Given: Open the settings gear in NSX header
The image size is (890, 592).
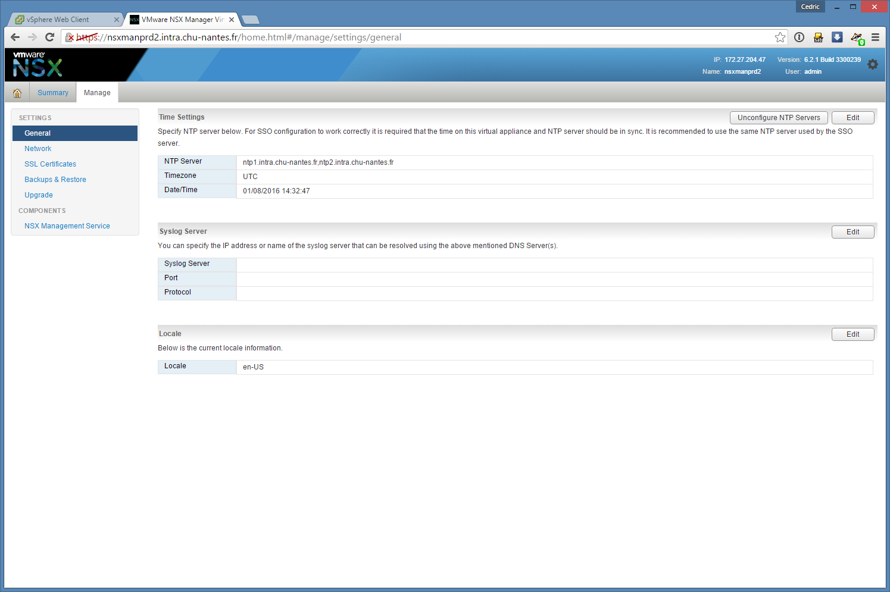Looking at the screenshot, I should pyautogui.click(x=873, y=64).
